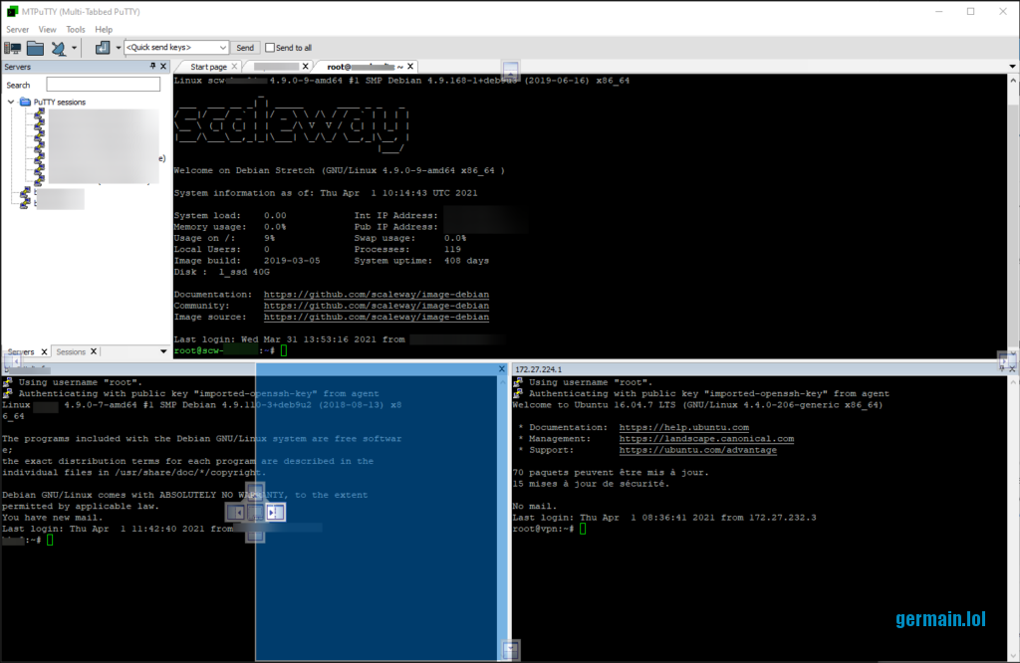Close the Start page tab via its X
Screen dimensions: 1020x663
point(234,67)
